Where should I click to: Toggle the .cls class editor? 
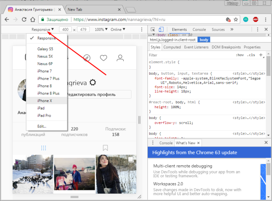[x=251, y=55]
